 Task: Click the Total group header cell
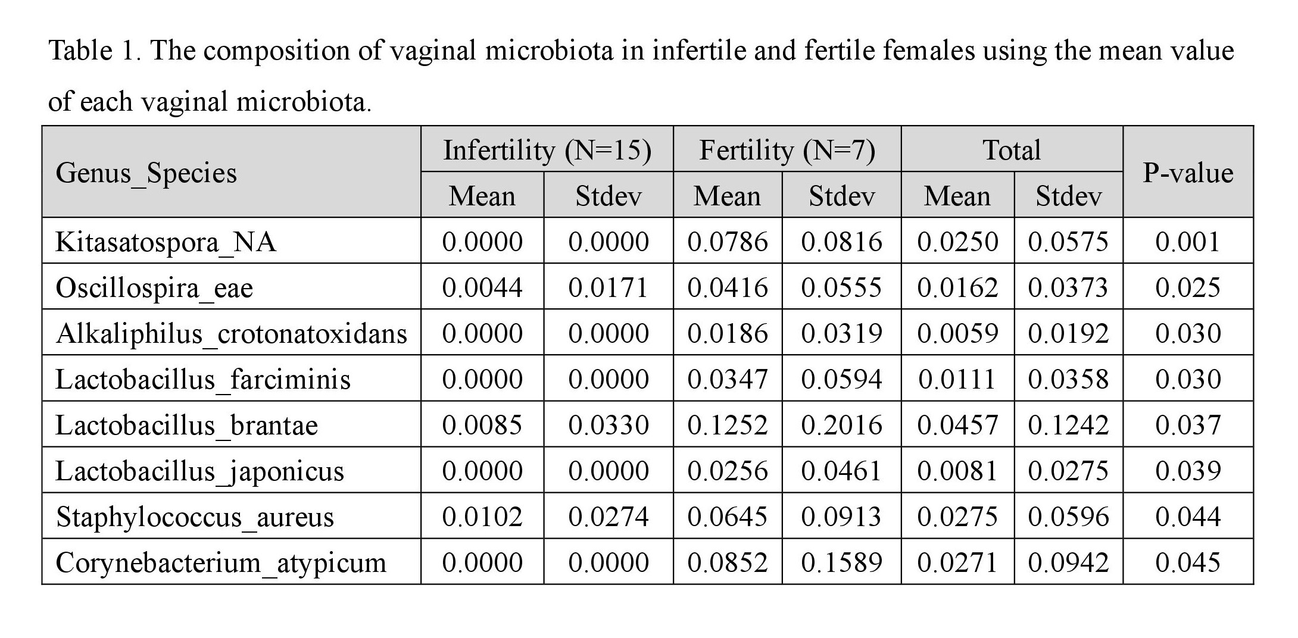[x=1012, y=150]
